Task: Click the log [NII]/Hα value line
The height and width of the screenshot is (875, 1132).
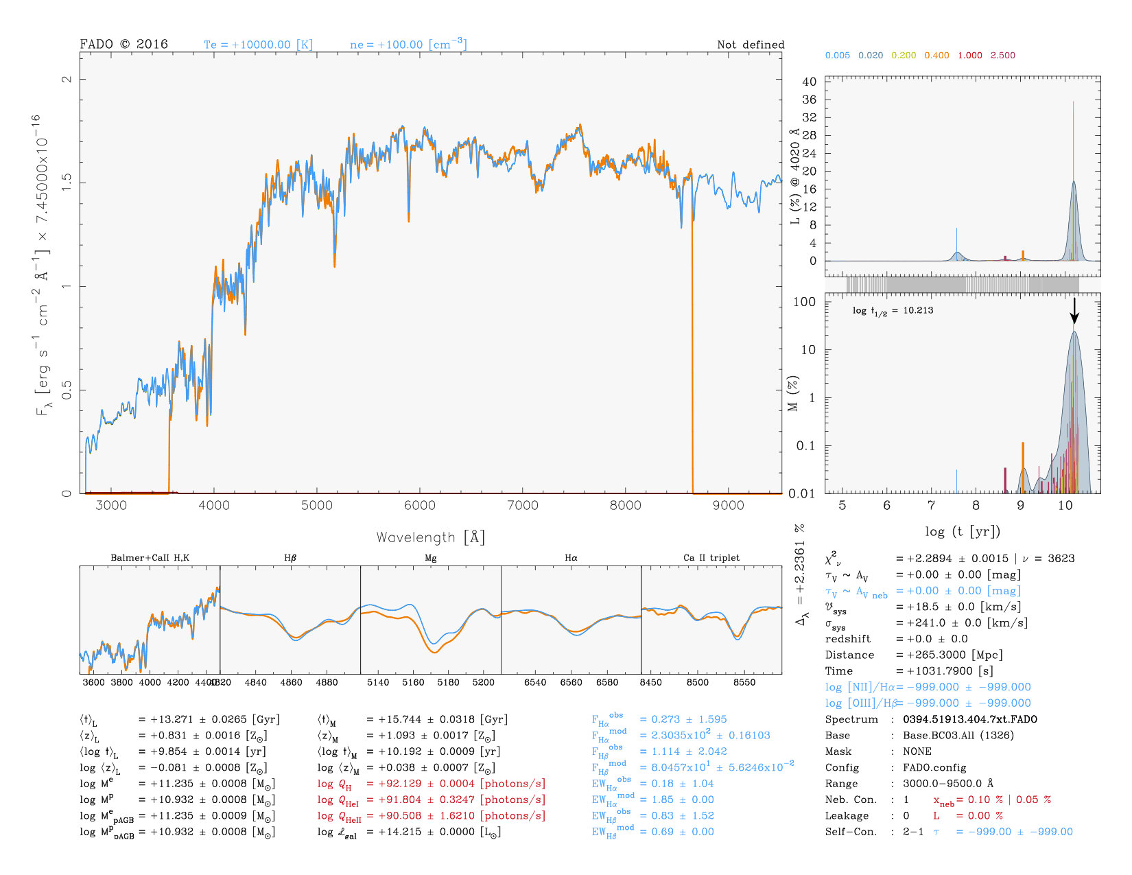Action: (x=928, y=687)
